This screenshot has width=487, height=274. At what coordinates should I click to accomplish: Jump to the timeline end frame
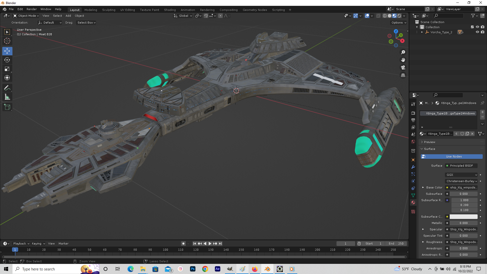[220, 244]
